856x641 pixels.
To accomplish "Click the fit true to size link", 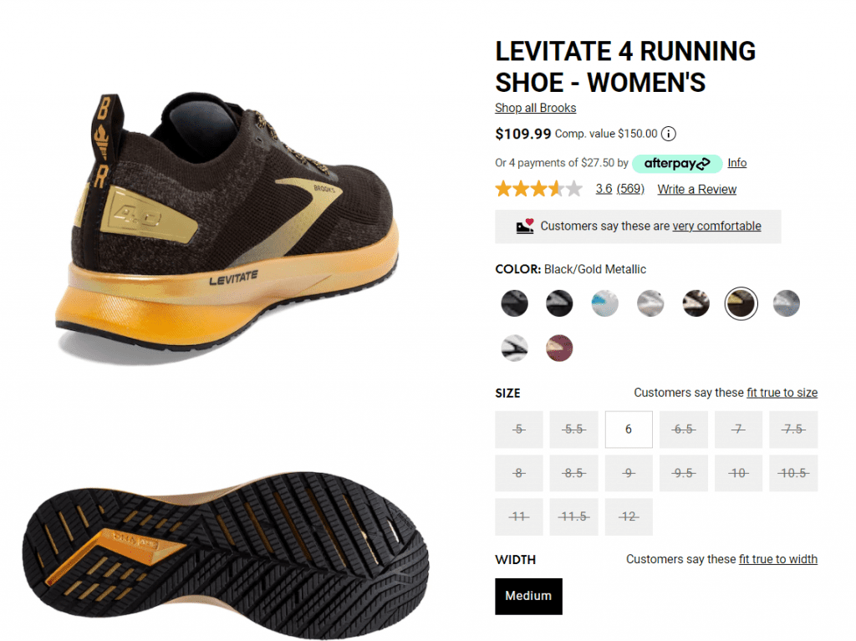I will coord(782,393).
